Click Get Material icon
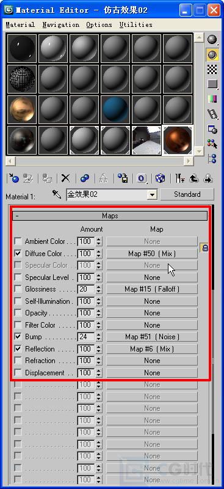Screen dimensions: 224x489 click(x=14, y=178)
